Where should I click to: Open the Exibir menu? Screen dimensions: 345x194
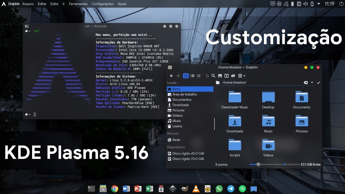tap(54, 4)
